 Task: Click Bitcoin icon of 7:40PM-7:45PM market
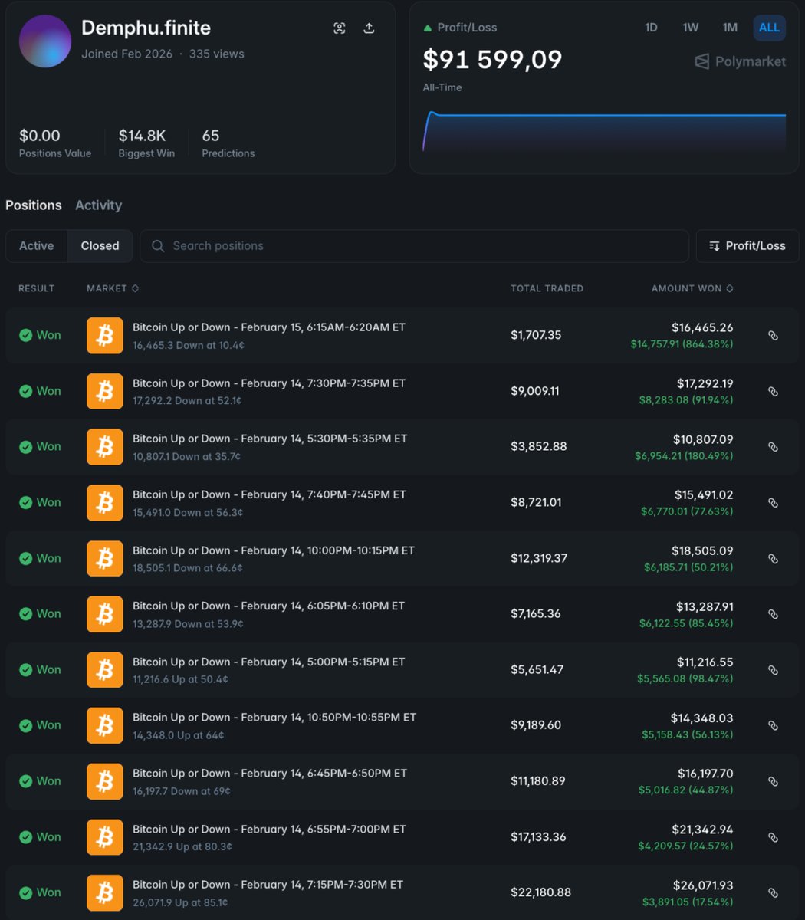tap(104, 502)
